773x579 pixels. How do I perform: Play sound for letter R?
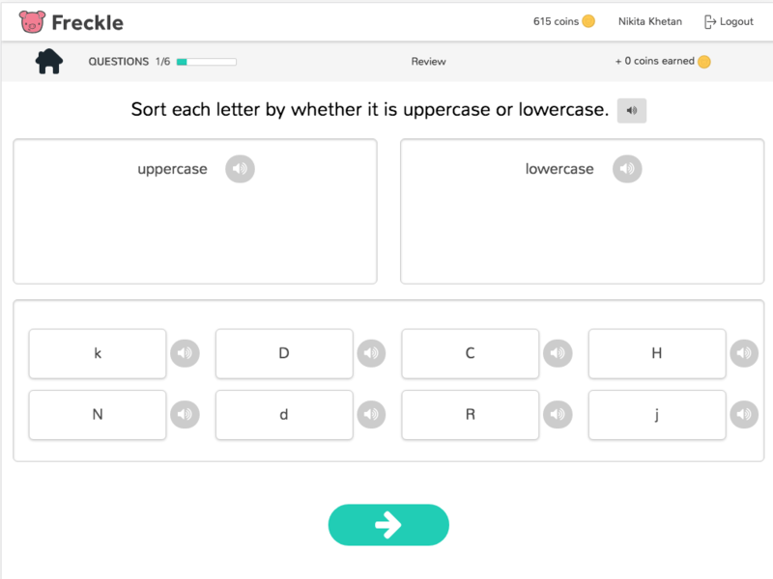[x=558, y=415]
